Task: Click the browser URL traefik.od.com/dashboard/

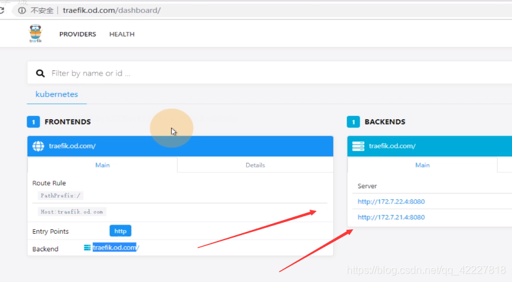Action: click(112, 10)
